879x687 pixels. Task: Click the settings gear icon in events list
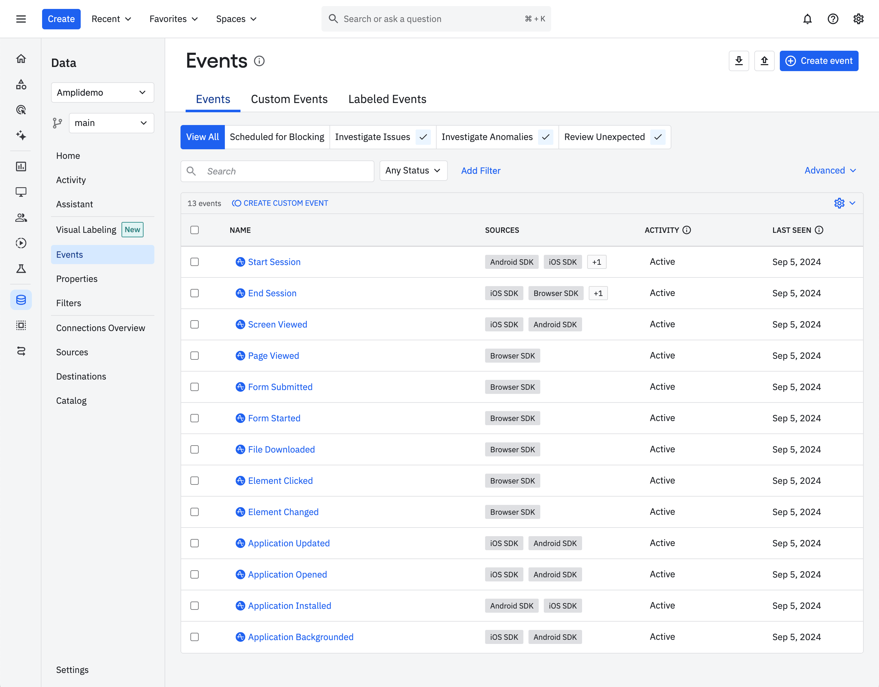pos(840,203)
